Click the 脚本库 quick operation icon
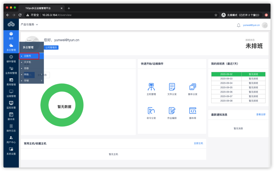The width and height of the screenshot is (274, 171). [x=192, y=112]
